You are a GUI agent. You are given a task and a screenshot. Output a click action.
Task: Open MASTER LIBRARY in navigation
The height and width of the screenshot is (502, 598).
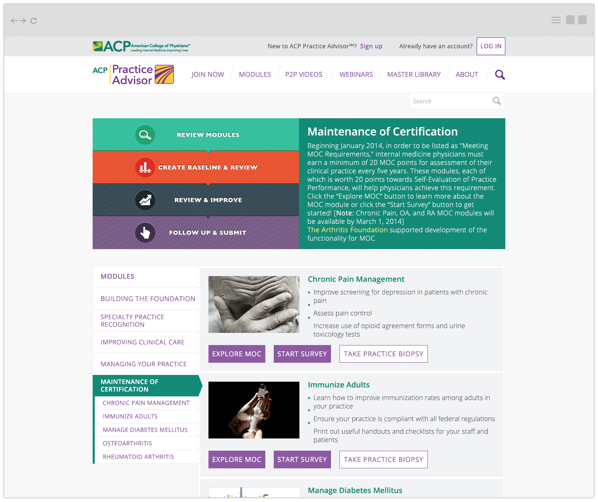tap(414, 74)
